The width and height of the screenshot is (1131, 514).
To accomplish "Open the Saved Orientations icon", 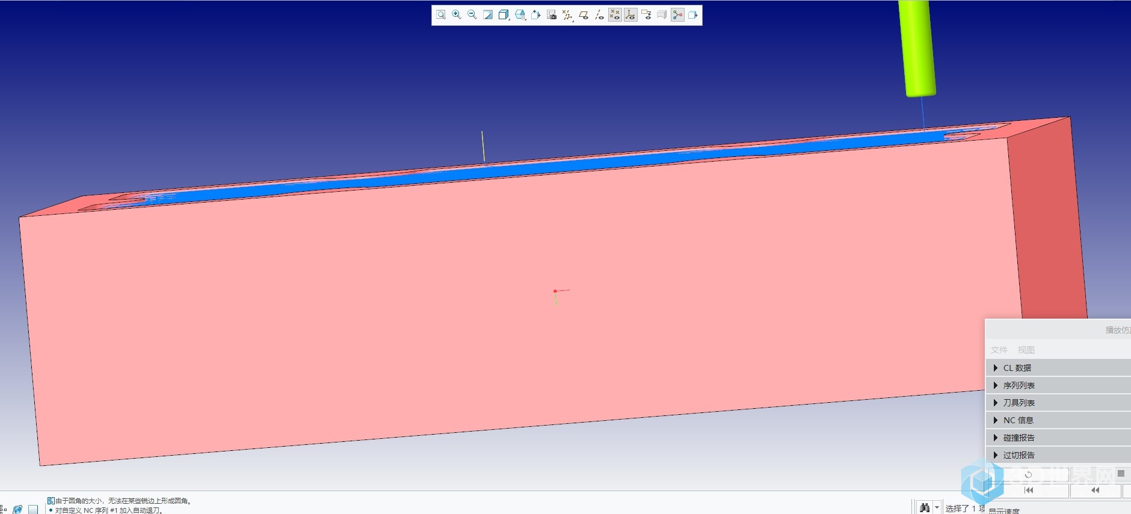I will (x=520, y=15).
